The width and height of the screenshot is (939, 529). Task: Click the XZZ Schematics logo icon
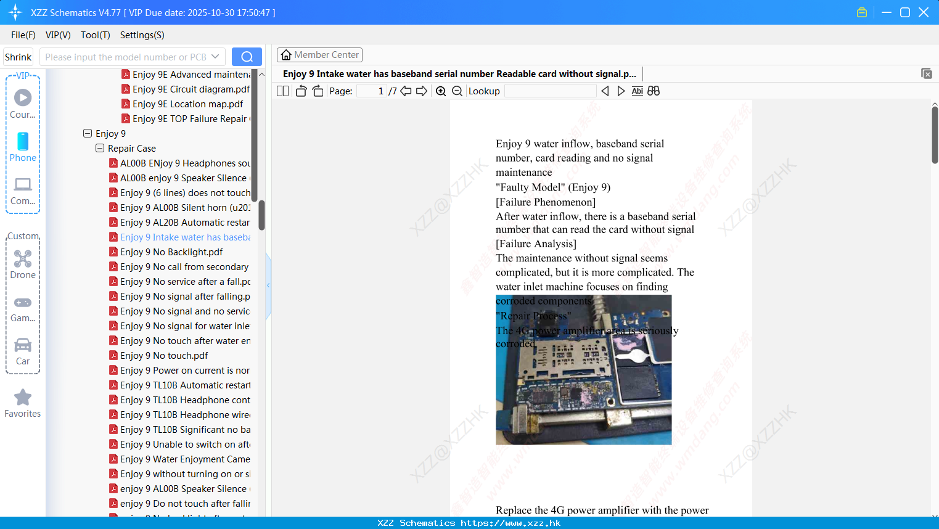click(x=15, y=12)
